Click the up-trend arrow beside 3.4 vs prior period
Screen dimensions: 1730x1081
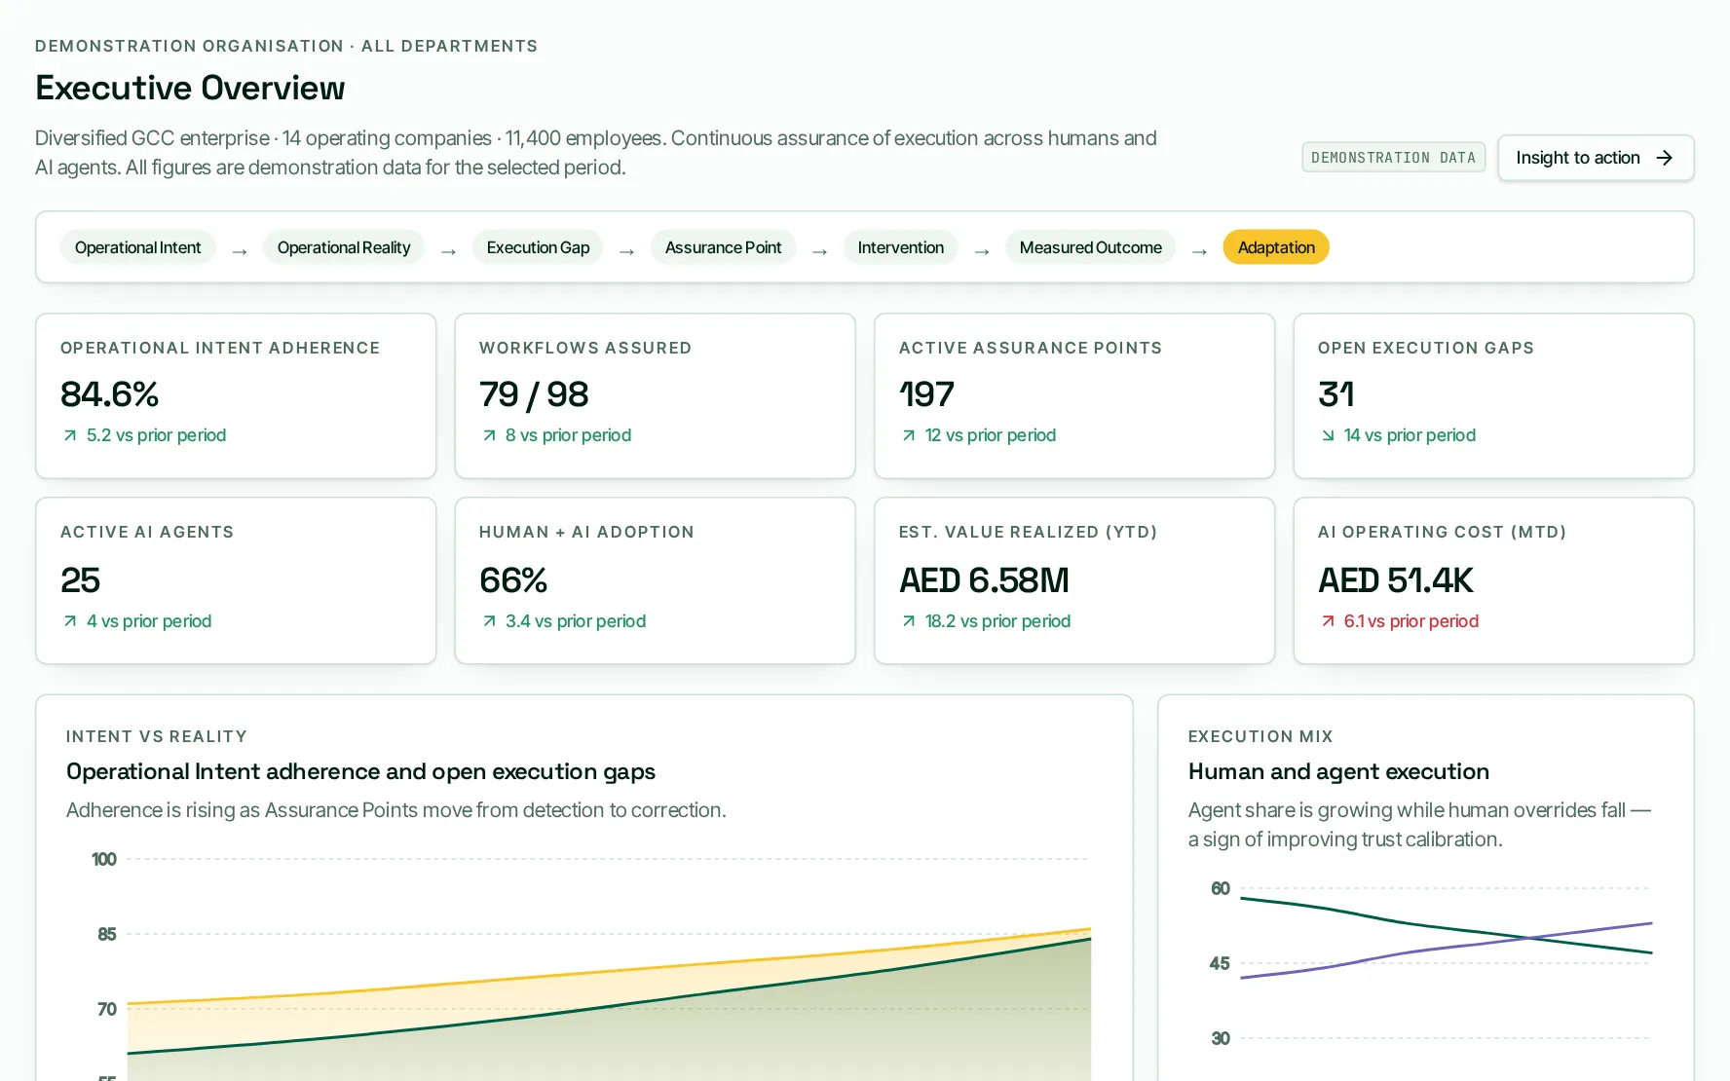pos(489,621)
